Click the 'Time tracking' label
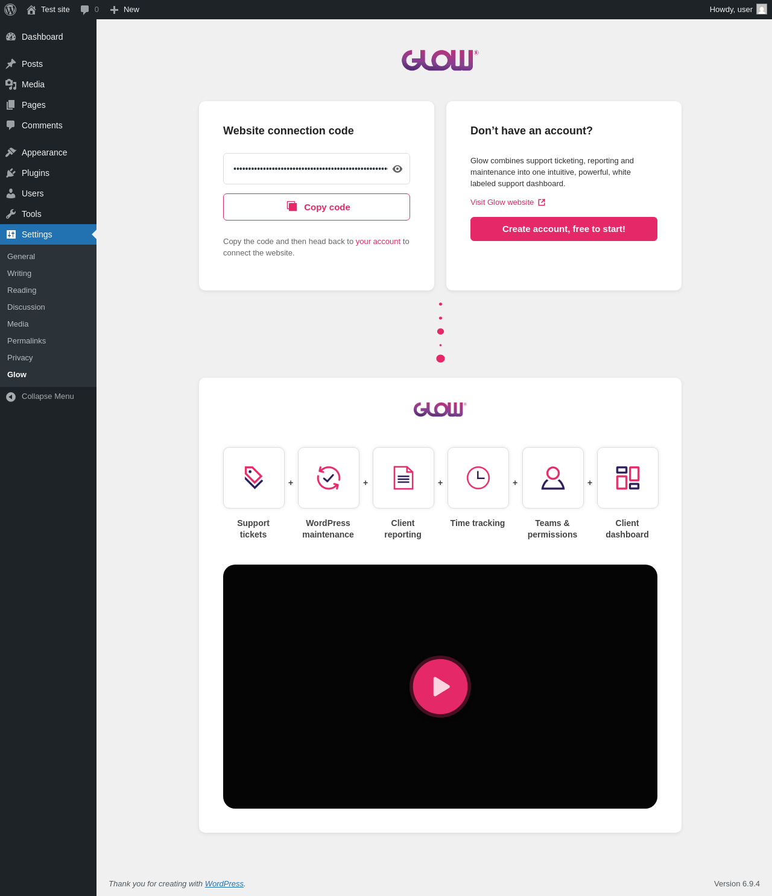The image size is (772, 896). tap(478, 523)
